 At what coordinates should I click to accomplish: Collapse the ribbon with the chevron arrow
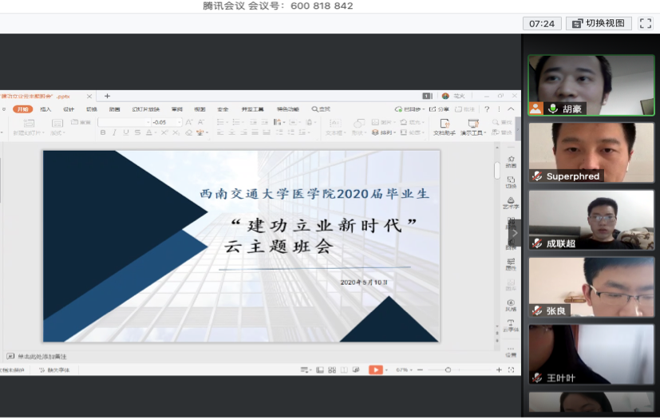pyautogui.click(x=511, y=109)
